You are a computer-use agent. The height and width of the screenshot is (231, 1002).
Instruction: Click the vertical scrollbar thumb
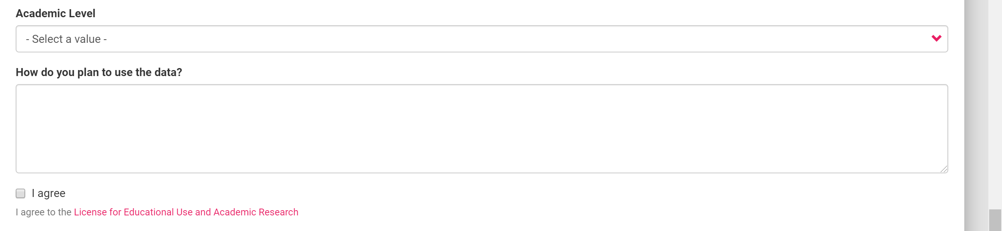tap(995, 220)
